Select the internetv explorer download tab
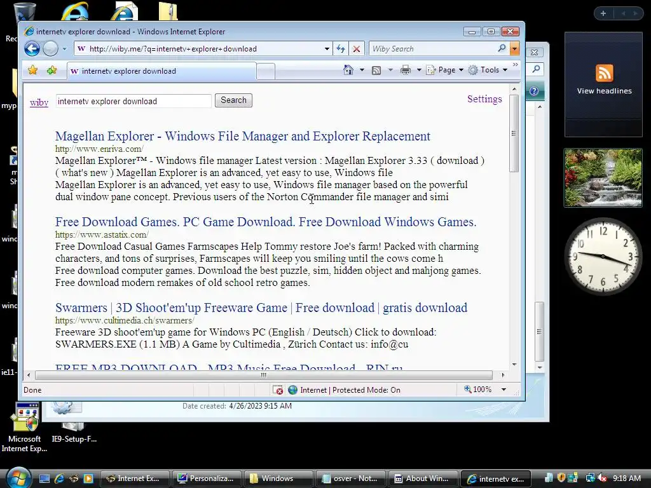Viewport: 651px width, 488px height. tap(161, 71)
